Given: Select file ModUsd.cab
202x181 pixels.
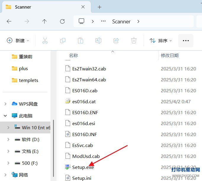Looking at the screenshot, I should [x=86, y=156].
